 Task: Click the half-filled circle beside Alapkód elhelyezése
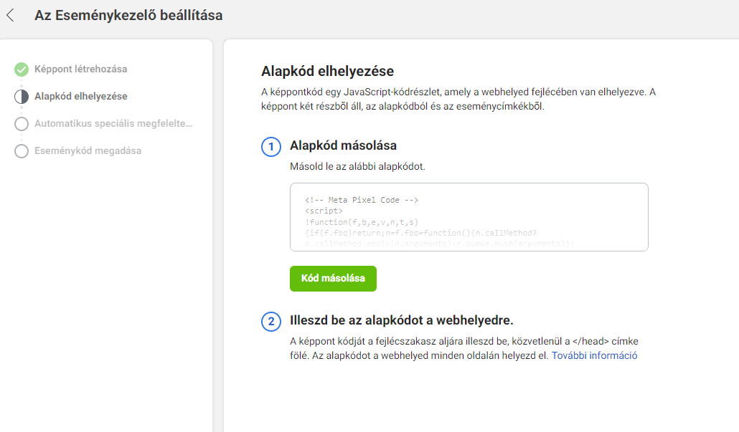pyautogui.click(x=22, y=97)
